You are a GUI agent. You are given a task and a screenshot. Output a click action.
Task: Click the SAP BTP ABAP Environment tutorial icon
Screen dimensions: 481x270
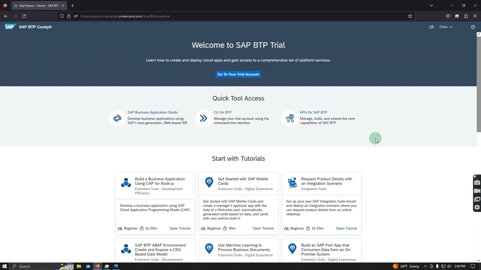point(126,249)
